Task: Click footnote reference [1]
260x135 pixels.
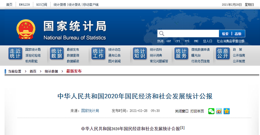Action: click(x=182, y=128)
